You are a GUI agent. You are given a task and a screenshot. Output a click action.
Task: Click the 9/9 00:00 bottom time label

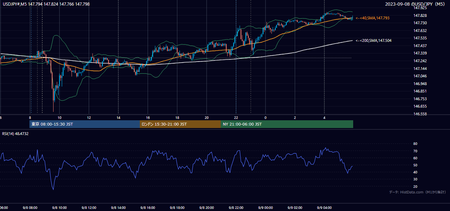point(265,208)
